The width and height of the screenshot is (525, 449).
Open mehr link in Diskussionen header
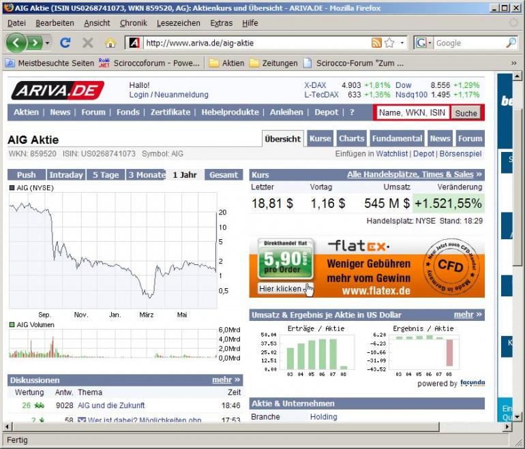tap(226, 380)
